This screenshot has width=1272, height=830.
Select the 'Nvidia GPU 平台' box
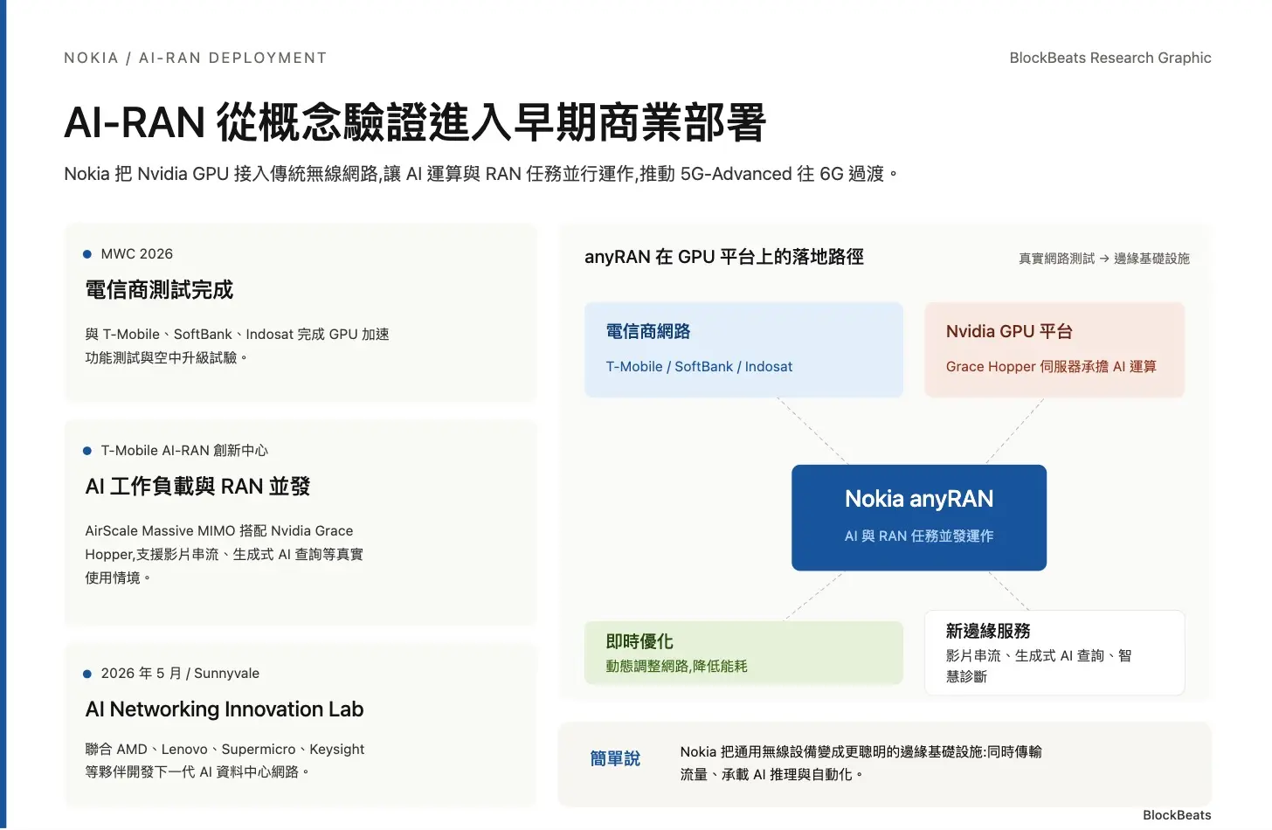click(1054, 349)
